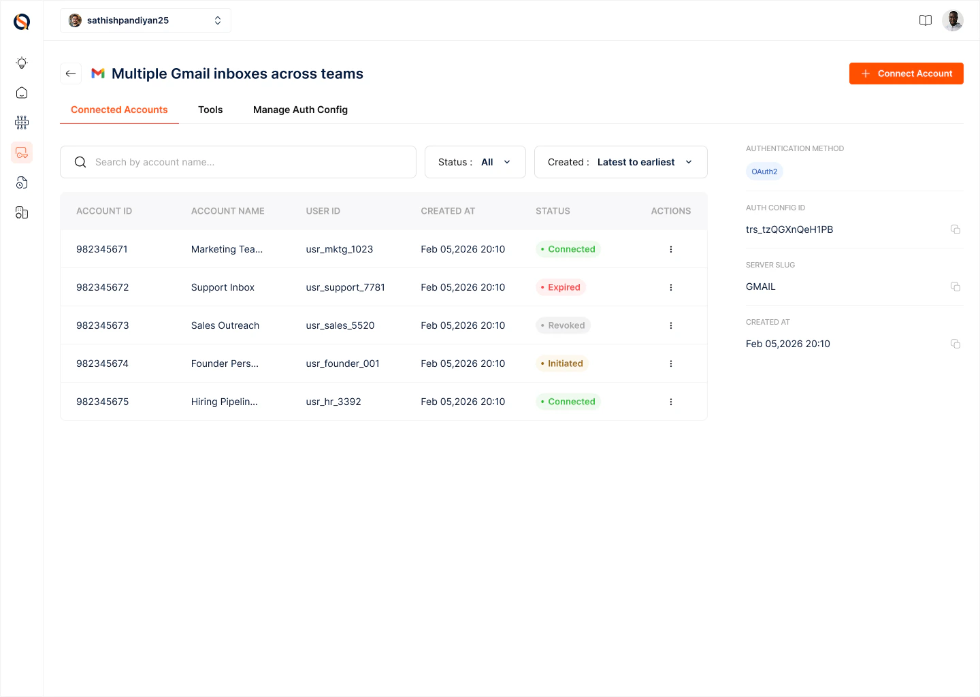The width and height of the screenshot is (980, 697).
Task: Select account ID 982345673
Action: point(103,325)
